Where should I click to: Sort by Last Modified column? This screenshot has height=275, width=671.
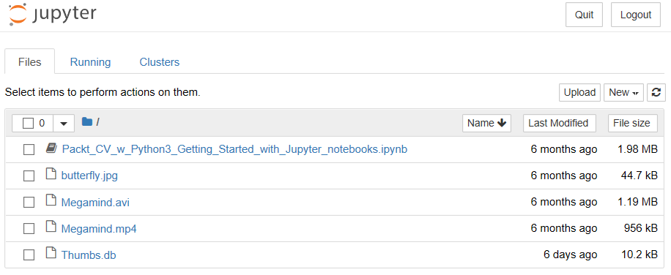click(558, 123)
